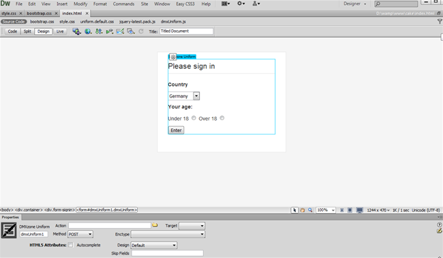
Task: Click the Action input field
Action: coord(110,225)
